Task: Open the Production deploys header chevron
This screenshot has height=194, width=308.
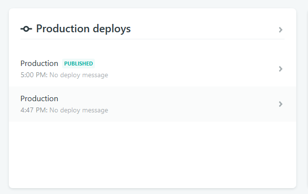Action: tap(281, 30)
